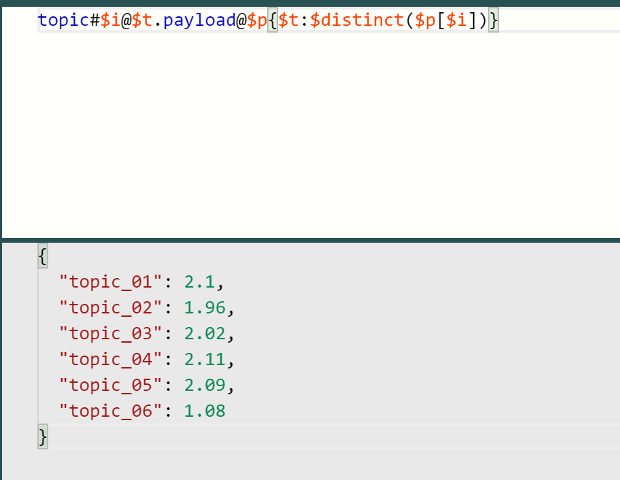The height and width of the screenshot is (480, 620).
Task: Click the value 1.08 in the result
Action: click(205, 411)
